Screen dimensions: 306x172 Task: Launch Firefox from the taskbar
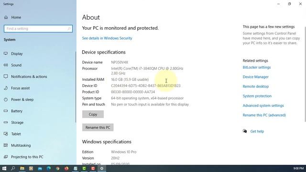tap(66, 169)
